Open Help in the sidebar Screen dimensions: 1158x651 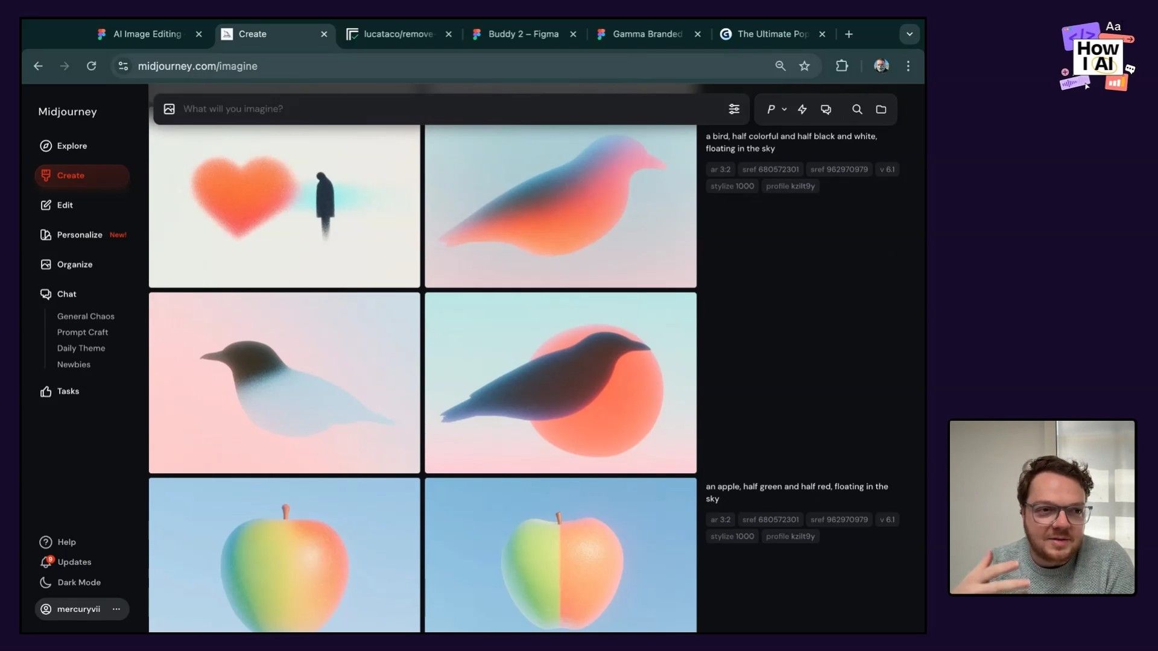pyautogui.click(x=58, y=542)
